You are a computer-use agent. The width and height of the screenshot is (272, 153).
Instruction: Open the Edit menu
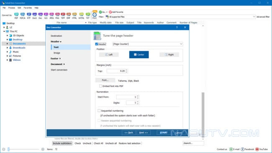[19, 8]
